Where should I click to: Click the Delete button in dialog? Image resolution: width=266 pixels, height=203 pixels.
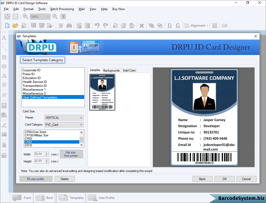pyautogui.click(x=65, y=179)
